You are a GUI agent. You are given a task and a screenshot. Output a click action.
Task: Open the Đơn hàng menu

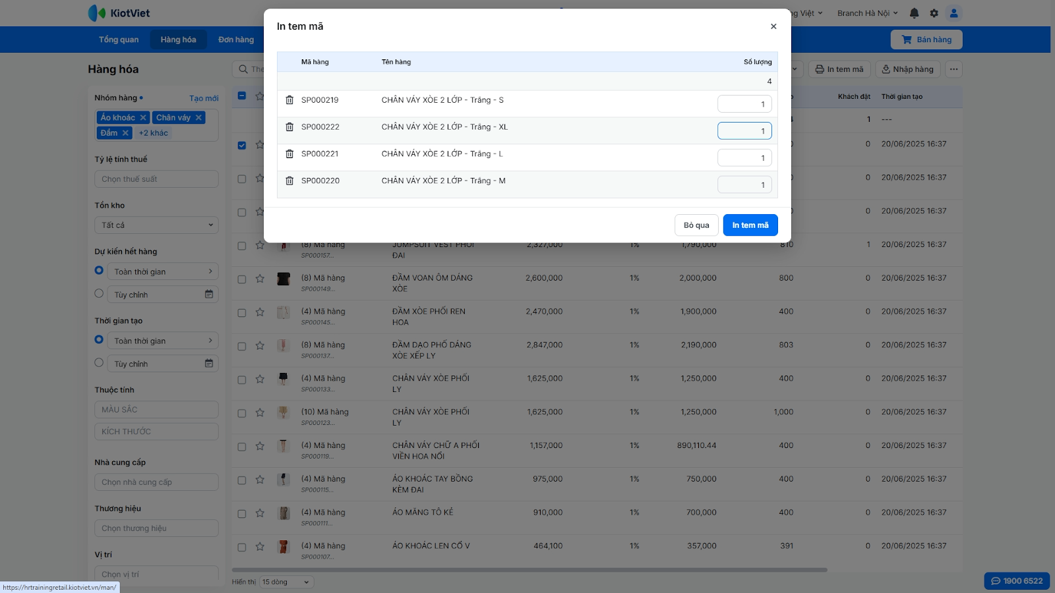[236, 40]
